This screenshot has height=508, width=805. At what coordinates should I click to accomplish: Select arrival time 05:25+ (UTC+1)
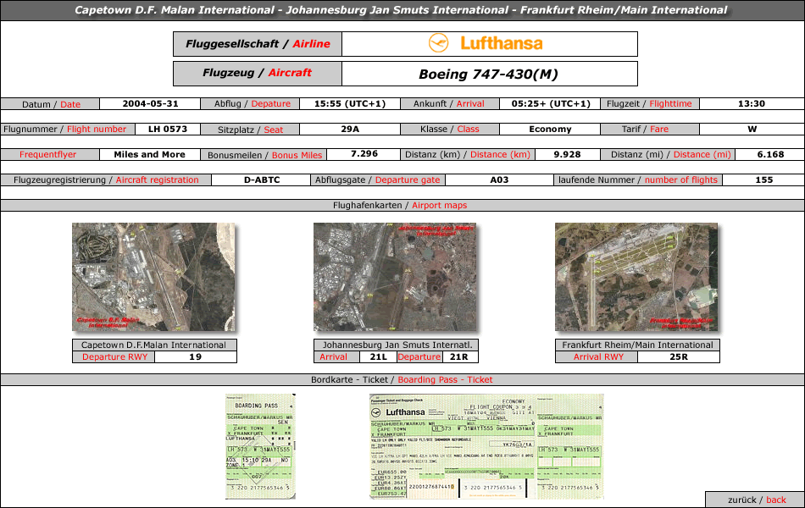tap(550, 103)
